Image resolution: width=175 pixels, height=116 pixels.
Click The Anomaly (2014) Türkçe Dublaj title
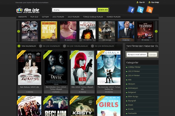[109, 88]
